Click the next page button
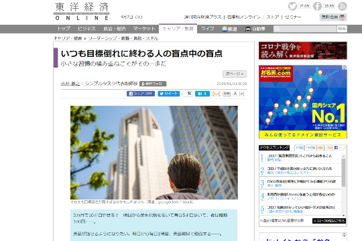 [x=235, y=74]
